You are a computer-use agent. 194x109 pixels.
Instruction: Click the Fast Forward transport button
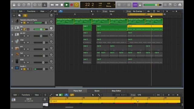pyautogui.click(x=57, y=5)
